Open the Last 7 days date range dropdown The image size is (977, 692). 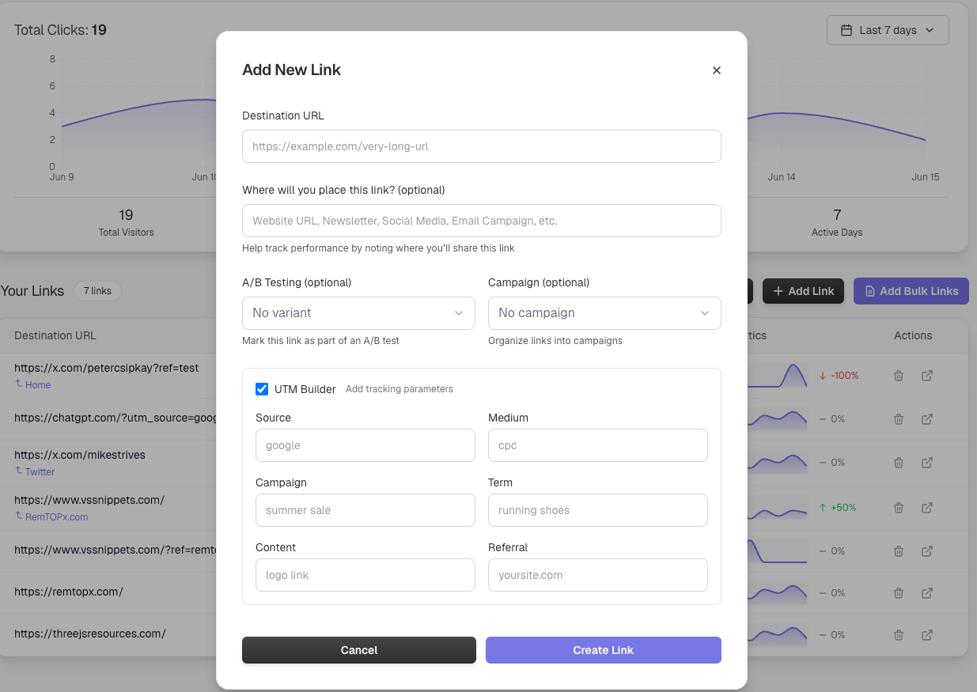point(887,30)
